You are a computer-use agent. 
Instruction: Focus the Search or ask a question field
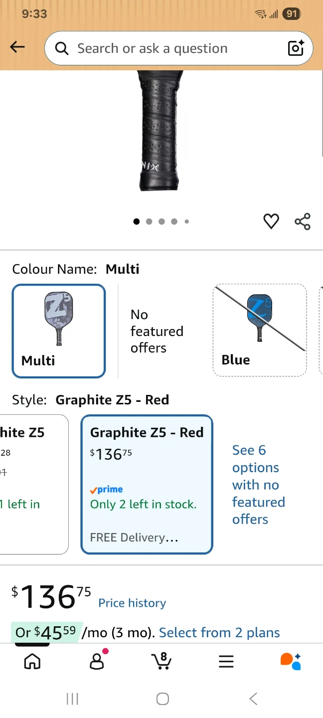pyautogui.click(x=179, y=48)
